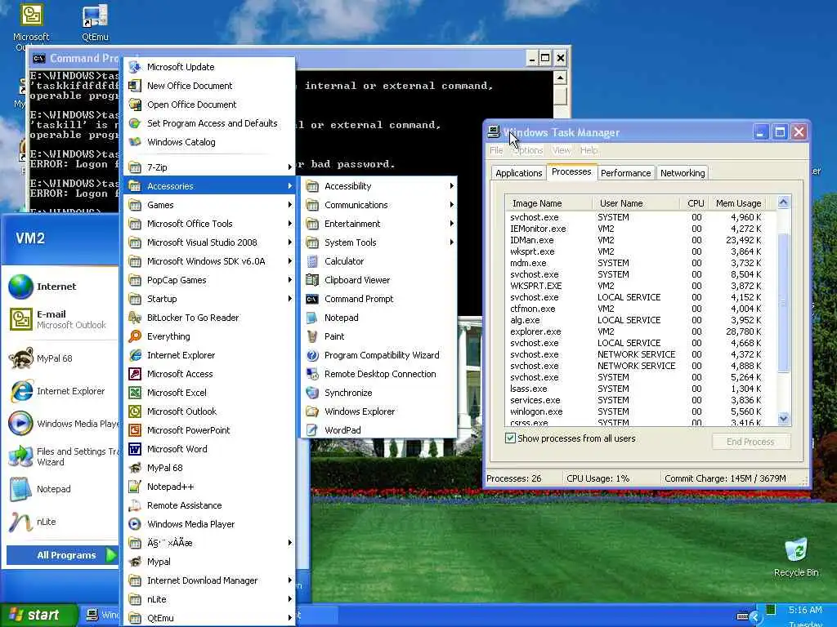Click the process list scrollbar down arrow
Viewport: 837px width, 627px height.
click(x=783, y=419)
